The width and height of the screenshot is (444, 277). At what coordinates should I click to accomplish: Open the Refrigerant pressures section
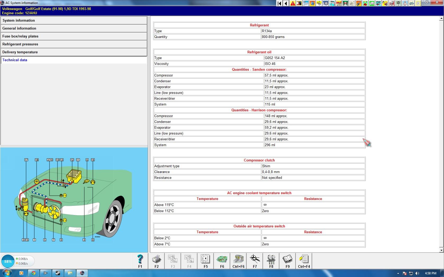tap(74, 44)
